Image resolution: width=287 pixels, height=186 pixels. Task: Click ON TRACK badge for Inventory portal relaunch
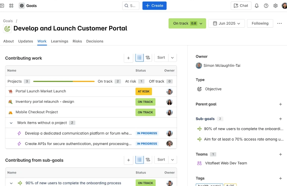[x=145, y=102]
